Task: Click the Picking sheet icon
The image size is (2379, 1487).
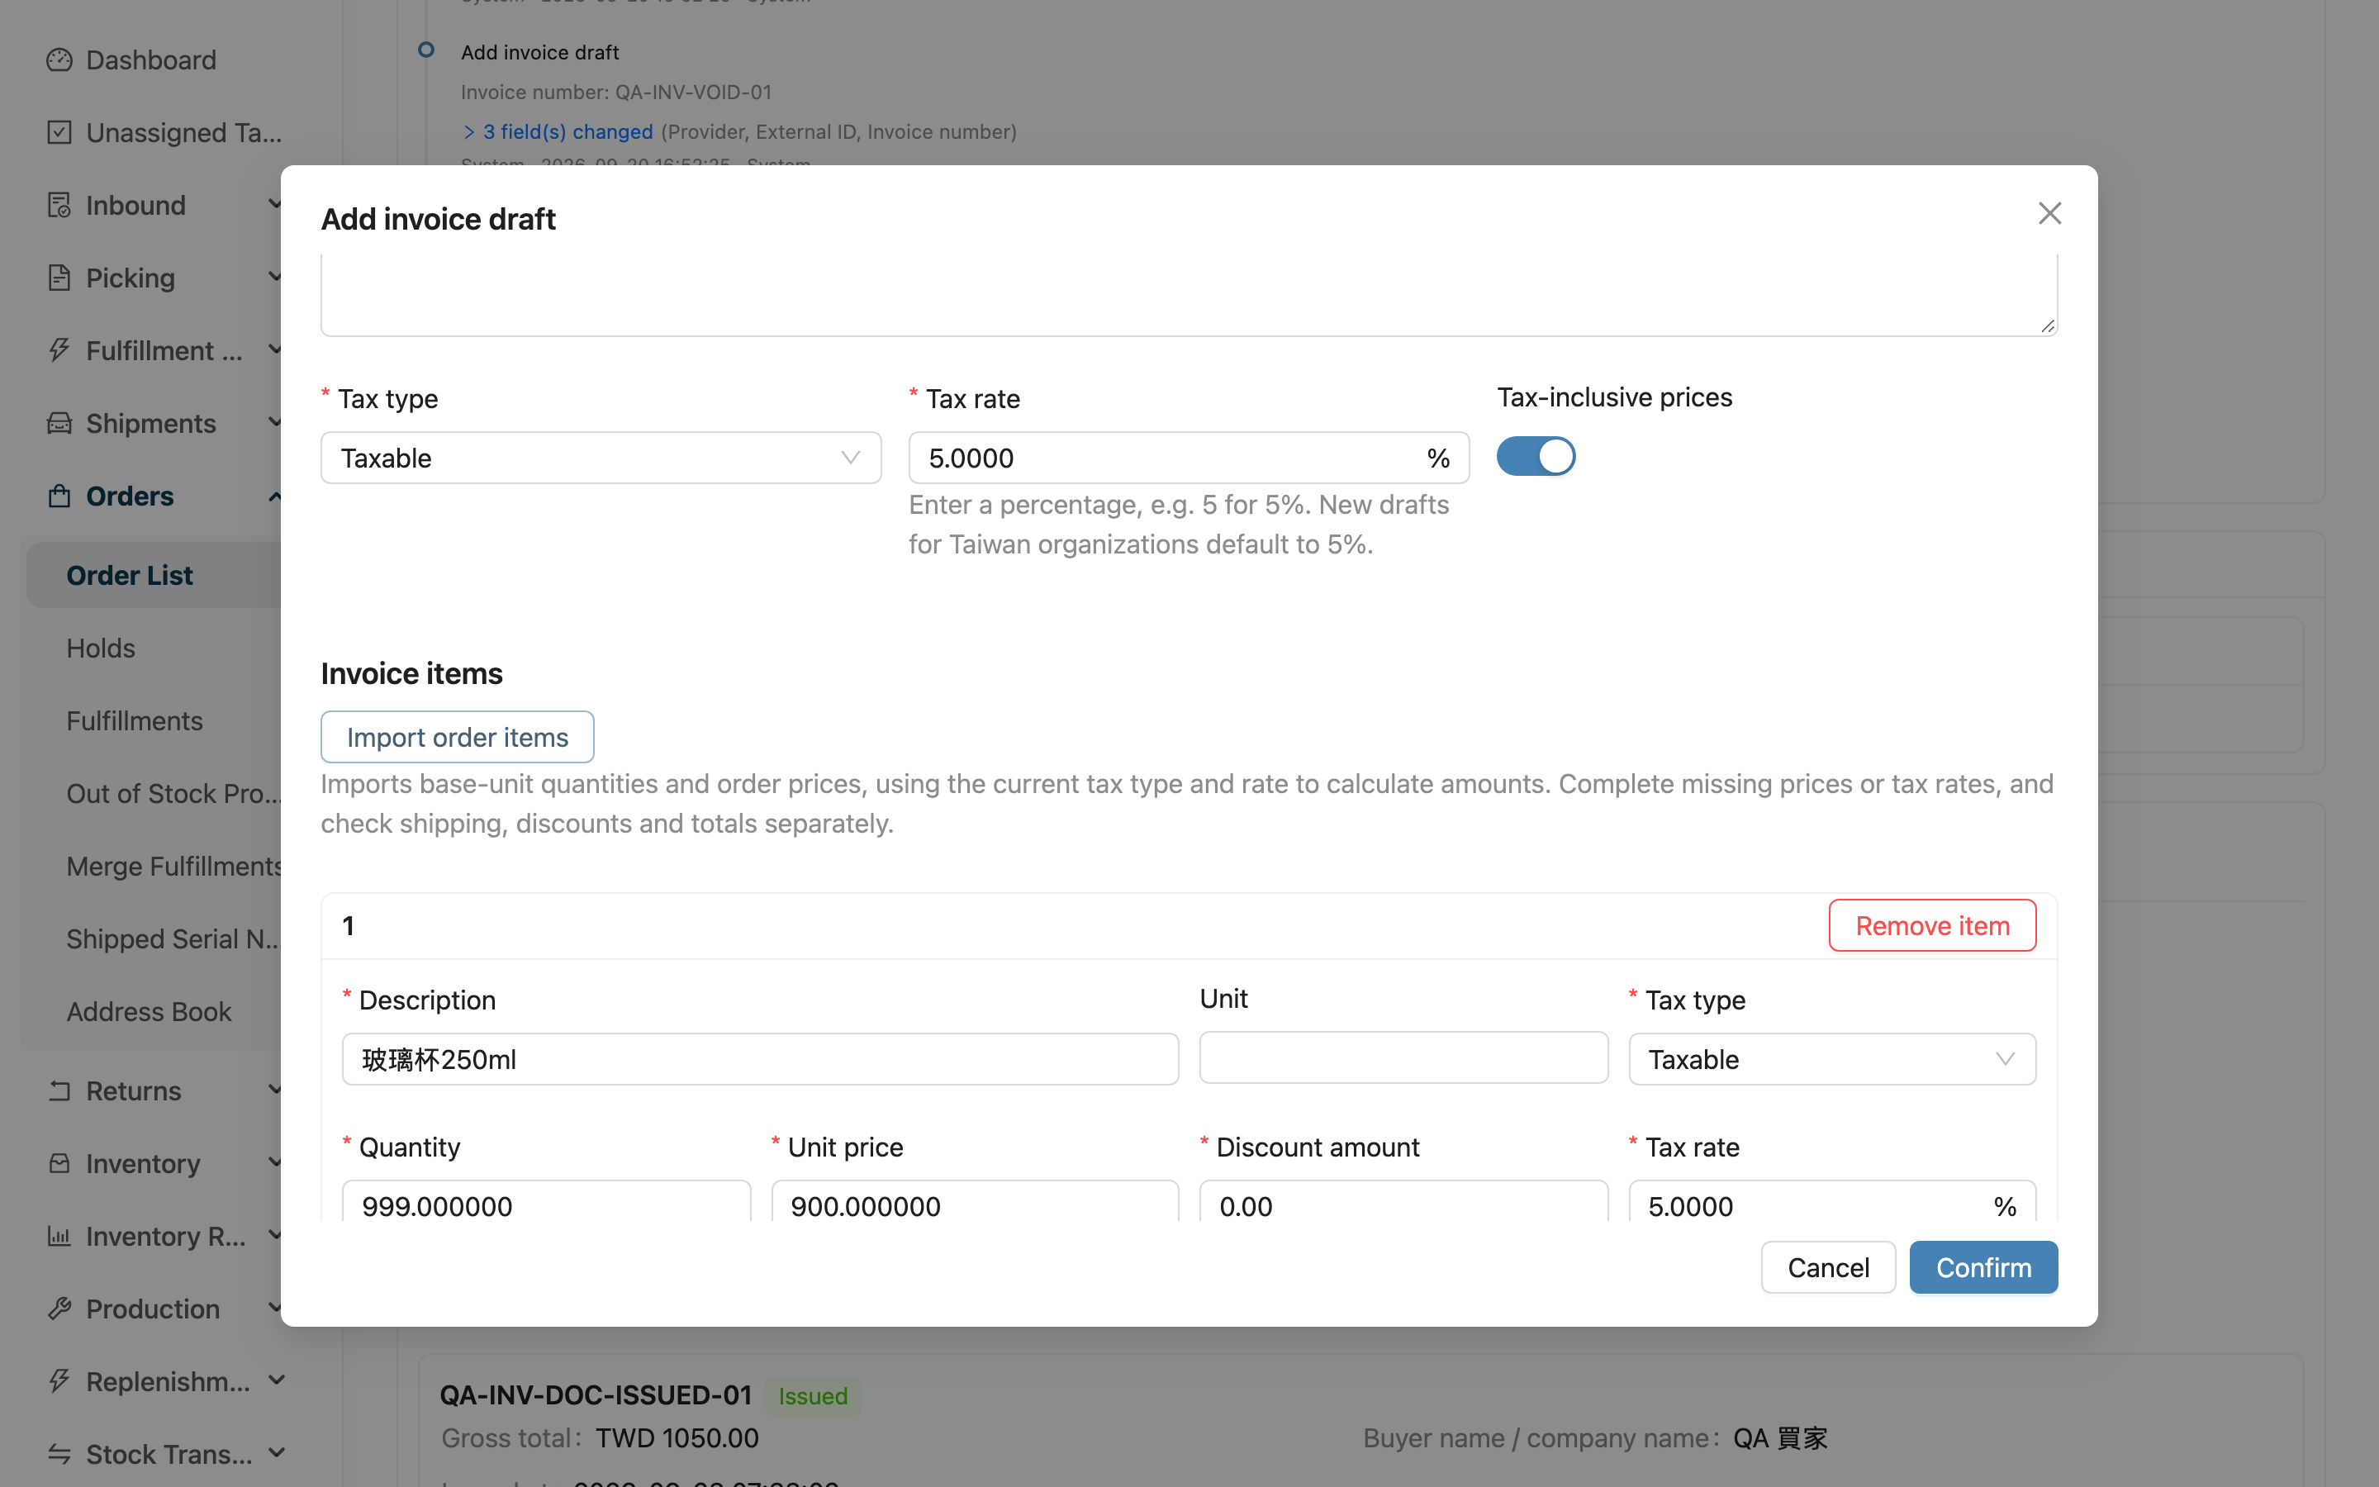Action: (x=59, y=278)
